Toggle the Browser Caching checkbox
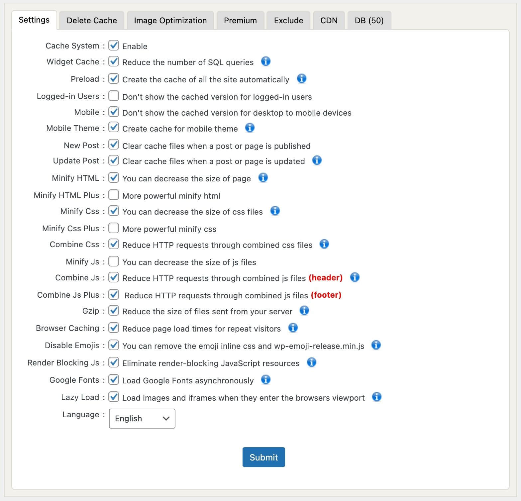Screen dimensions: 521x501 pyautogui.click(x=114, y=328)
